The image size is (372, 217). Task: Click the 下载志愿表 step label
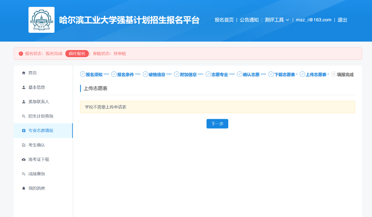coord(285,75)
